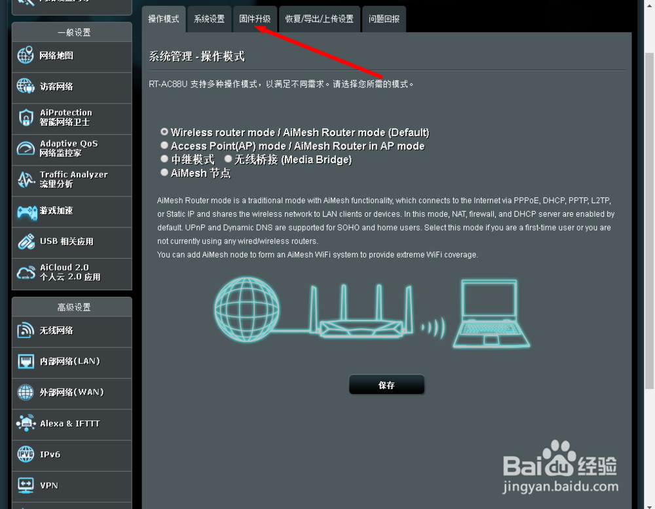Open the 外部网络(WAN) globe icon
The image size is (655, 509).
(26, 392)
